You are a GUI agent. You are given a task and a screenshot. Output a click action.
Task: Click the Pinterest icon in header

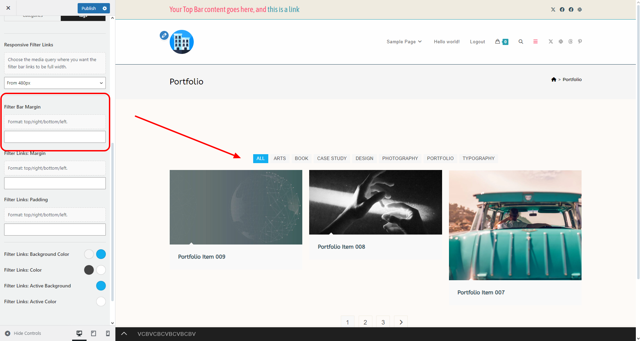[x=580, y=42]
